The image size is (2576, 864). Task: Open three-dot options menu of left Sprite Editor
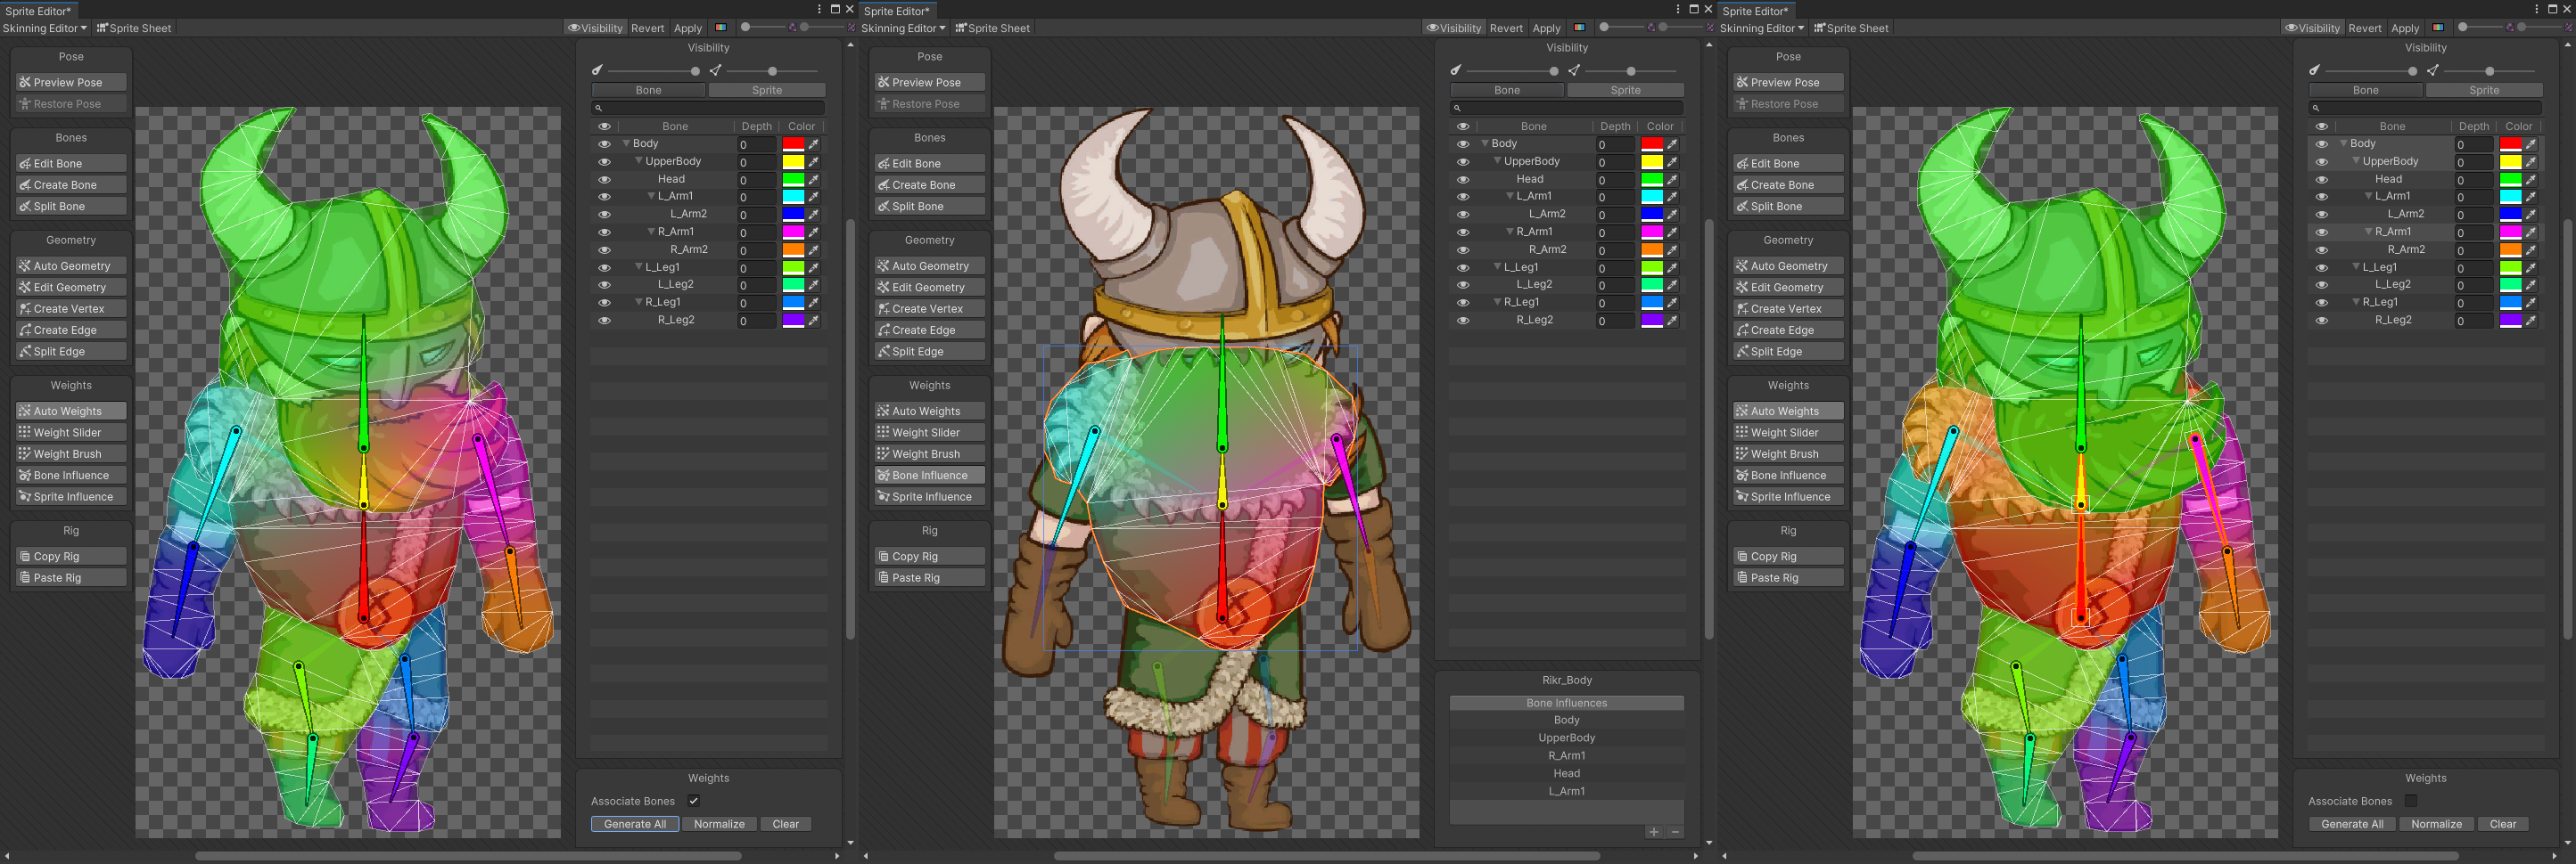point(819,9)
